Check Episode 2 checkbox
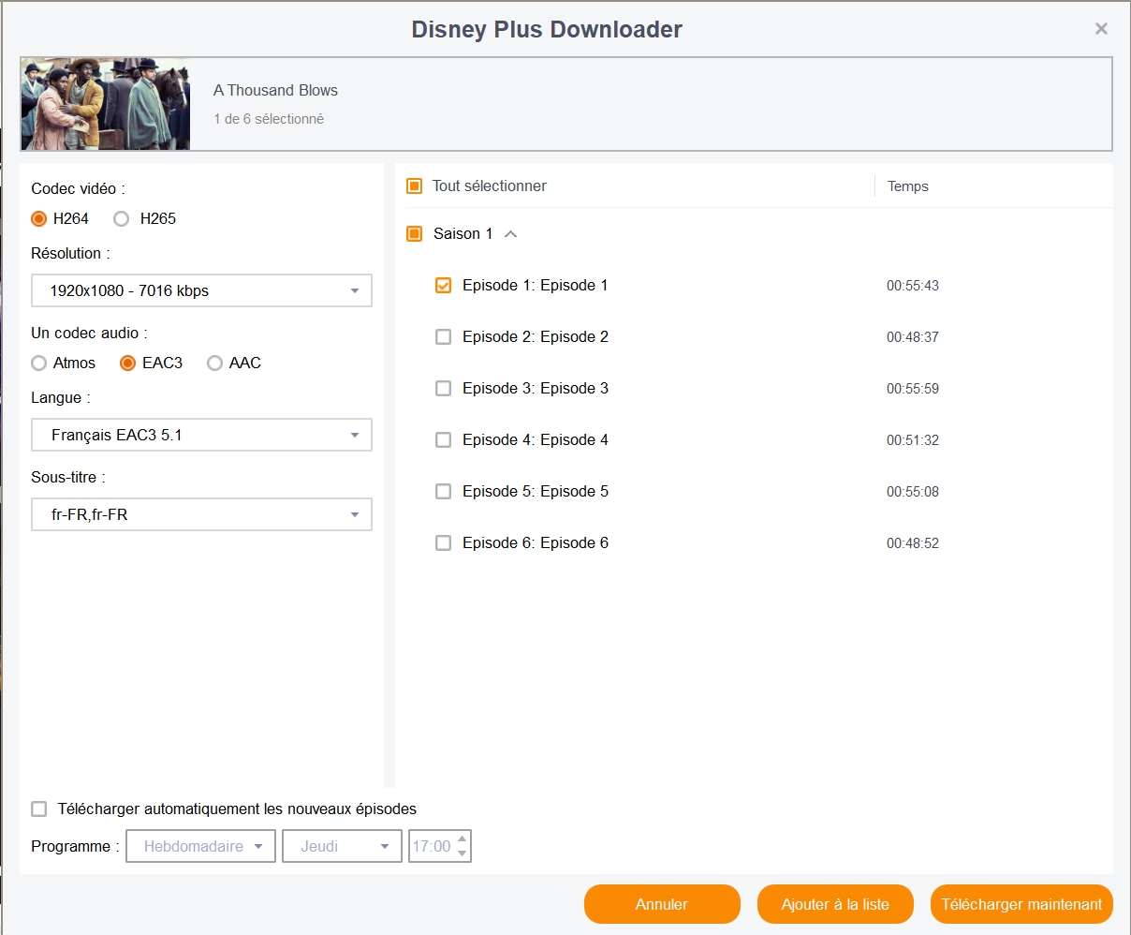The width and height of the screenshot is (1131, 935). 444,336
